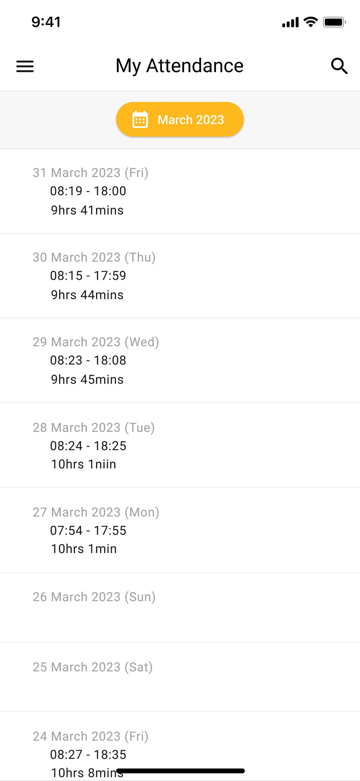
Task: Tap the search magnifier icon
Action: [339, 66]
